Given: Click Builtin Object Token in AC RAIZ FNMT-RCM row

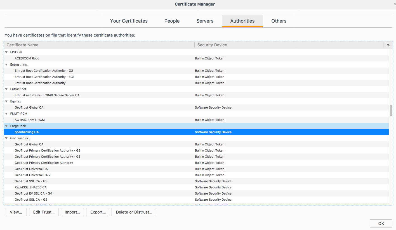Looking at the screenshot, I should click(x=209, y=120).
